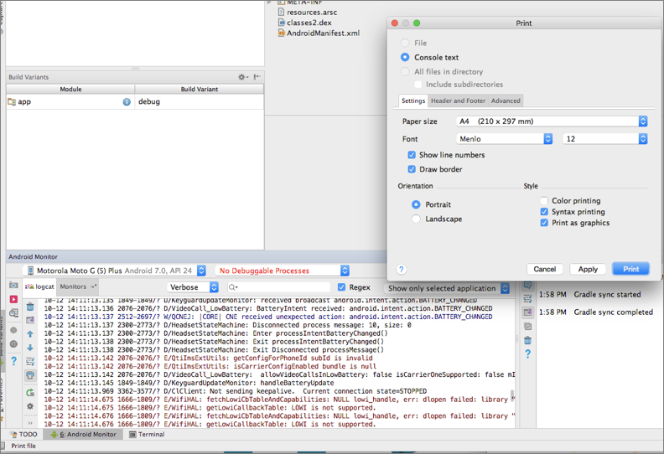Viewport: 664px width, 454px height.
Task: Expand more logcat toolbar actions chevron
Action: tap(30, 423)
